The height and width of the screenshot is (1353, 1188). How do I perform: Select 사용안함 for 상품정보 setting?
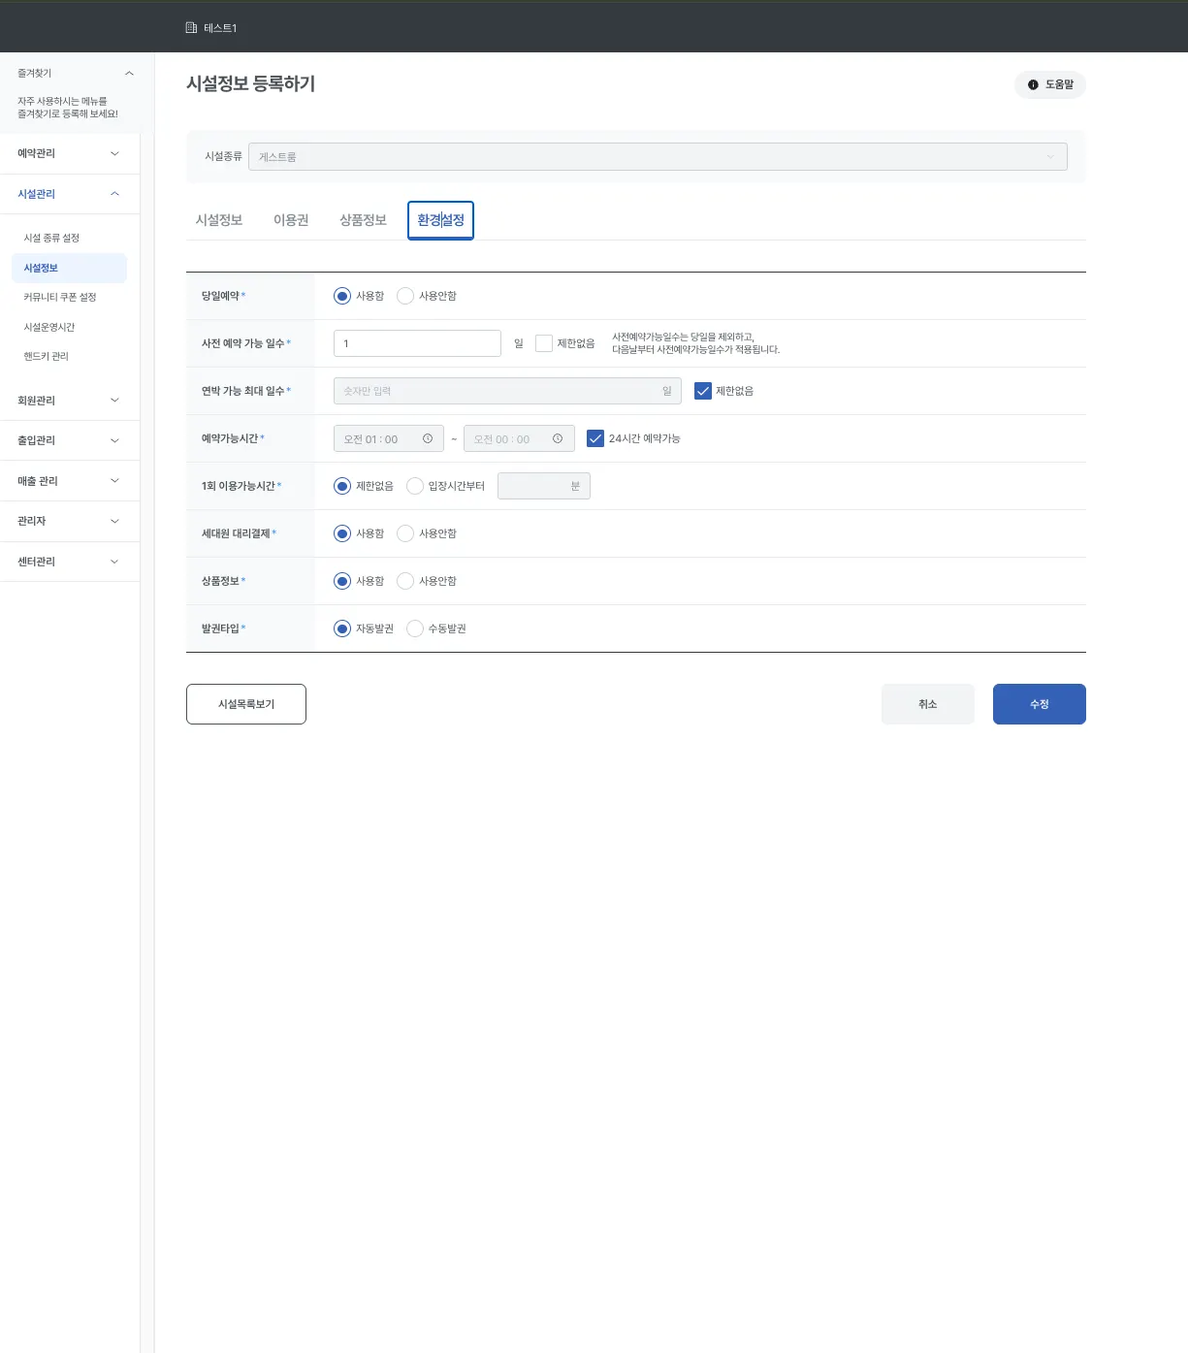pos(405,581)
